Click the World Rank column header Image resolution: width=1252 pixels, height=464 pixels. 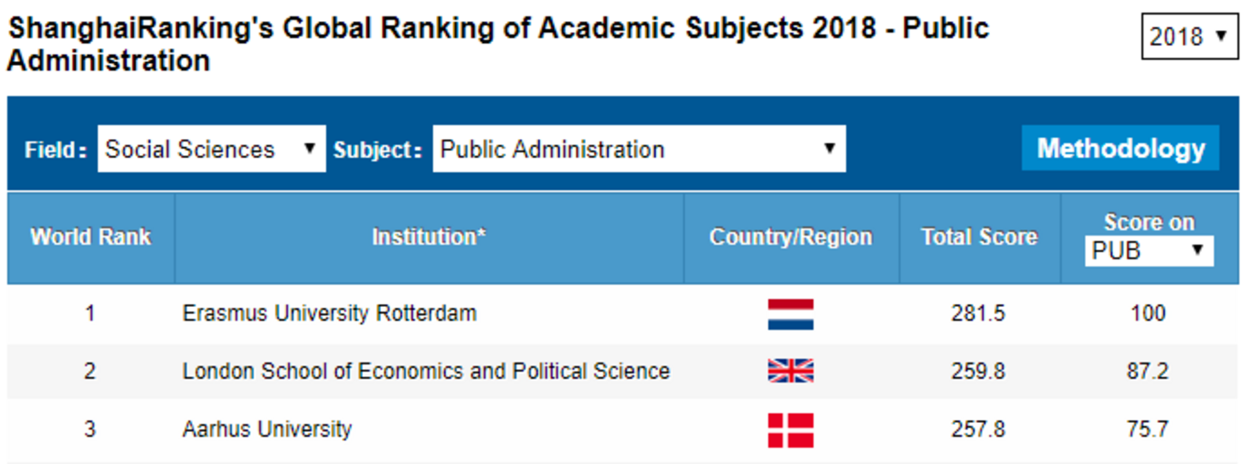90,237
